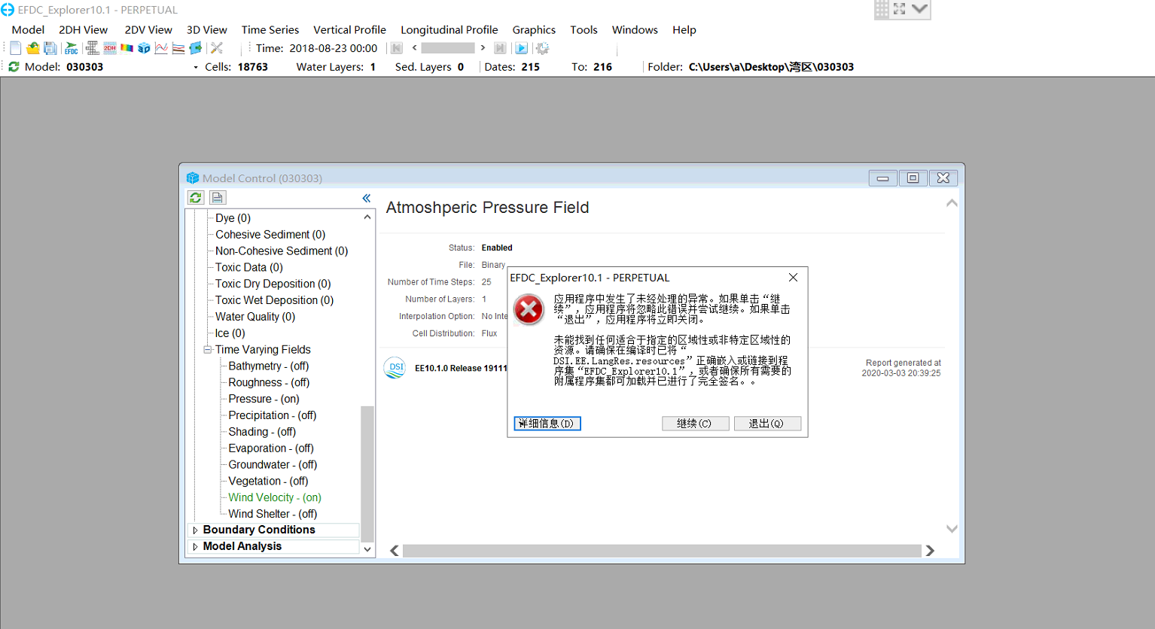This screenshot has width=1155, height=629.
Task: Jump to first time step
Action: (x=397, y=48)
